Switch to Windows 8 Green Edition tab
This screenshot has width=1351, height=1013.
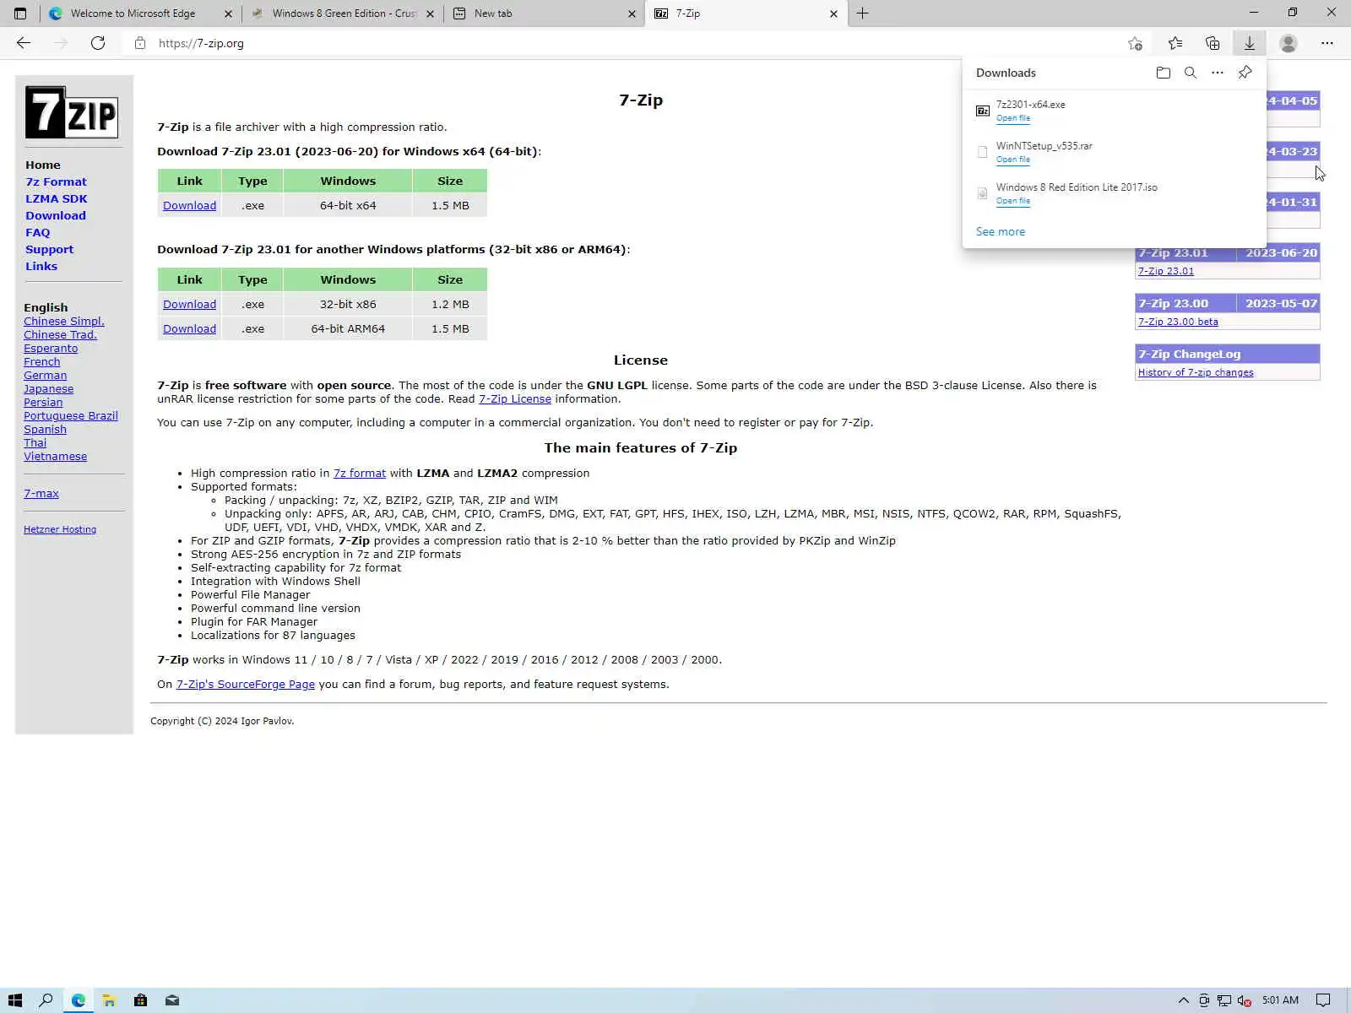342,14
